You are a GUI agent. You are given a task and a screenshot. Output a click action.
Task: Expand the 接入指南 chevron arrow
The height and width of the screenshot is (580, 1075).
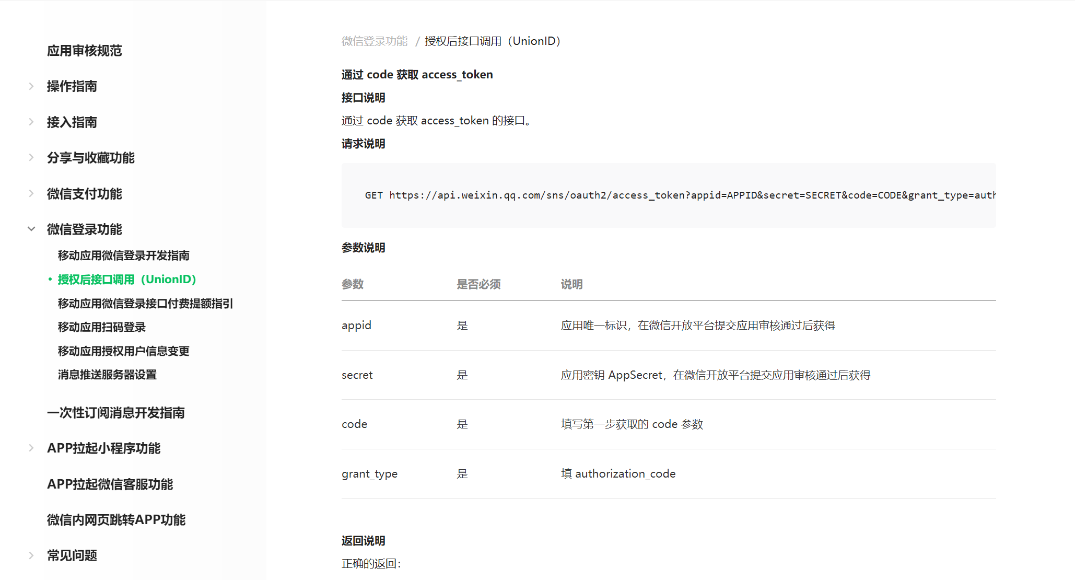[31, 122]
